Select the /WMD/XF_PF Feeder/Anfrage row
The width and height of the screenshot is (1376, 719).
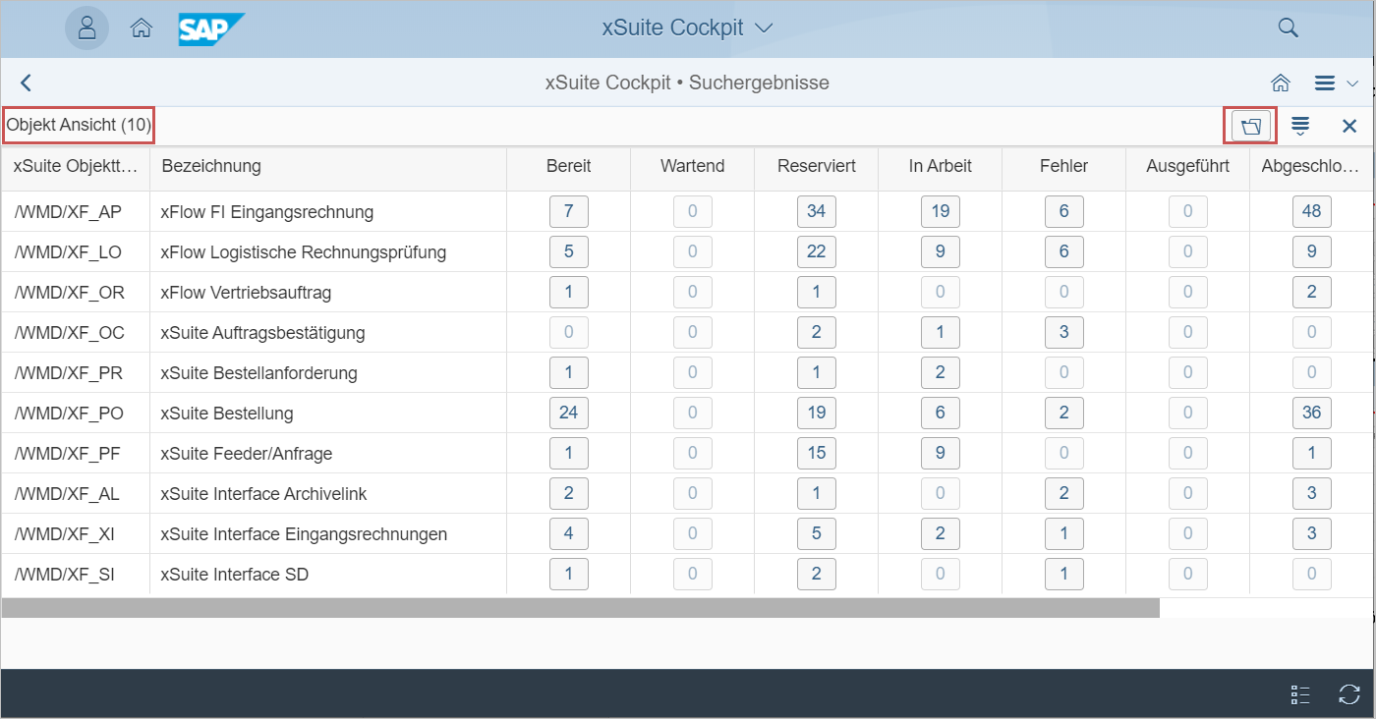click(246, 454)
